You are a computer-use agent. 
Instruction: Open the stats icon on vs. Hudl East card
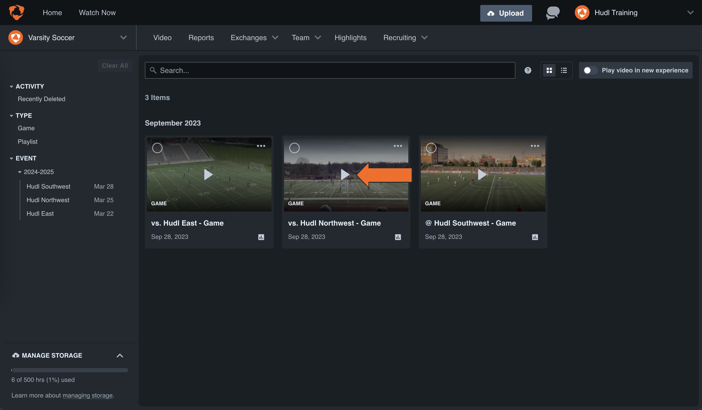[261, 237]
